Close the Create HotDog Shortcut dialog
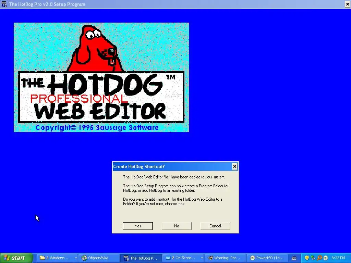 [x=234, y=166]
